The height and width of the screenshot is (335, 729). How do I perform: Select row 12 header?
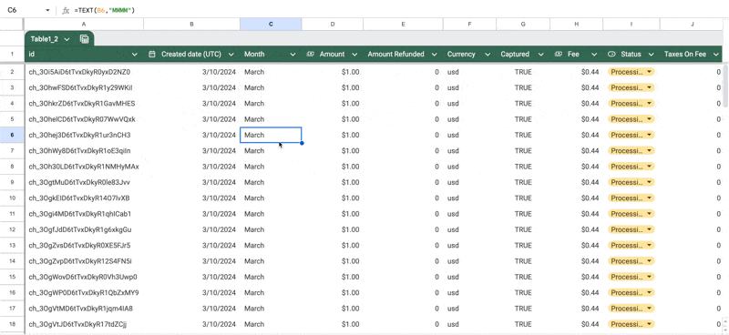(12, 229)
